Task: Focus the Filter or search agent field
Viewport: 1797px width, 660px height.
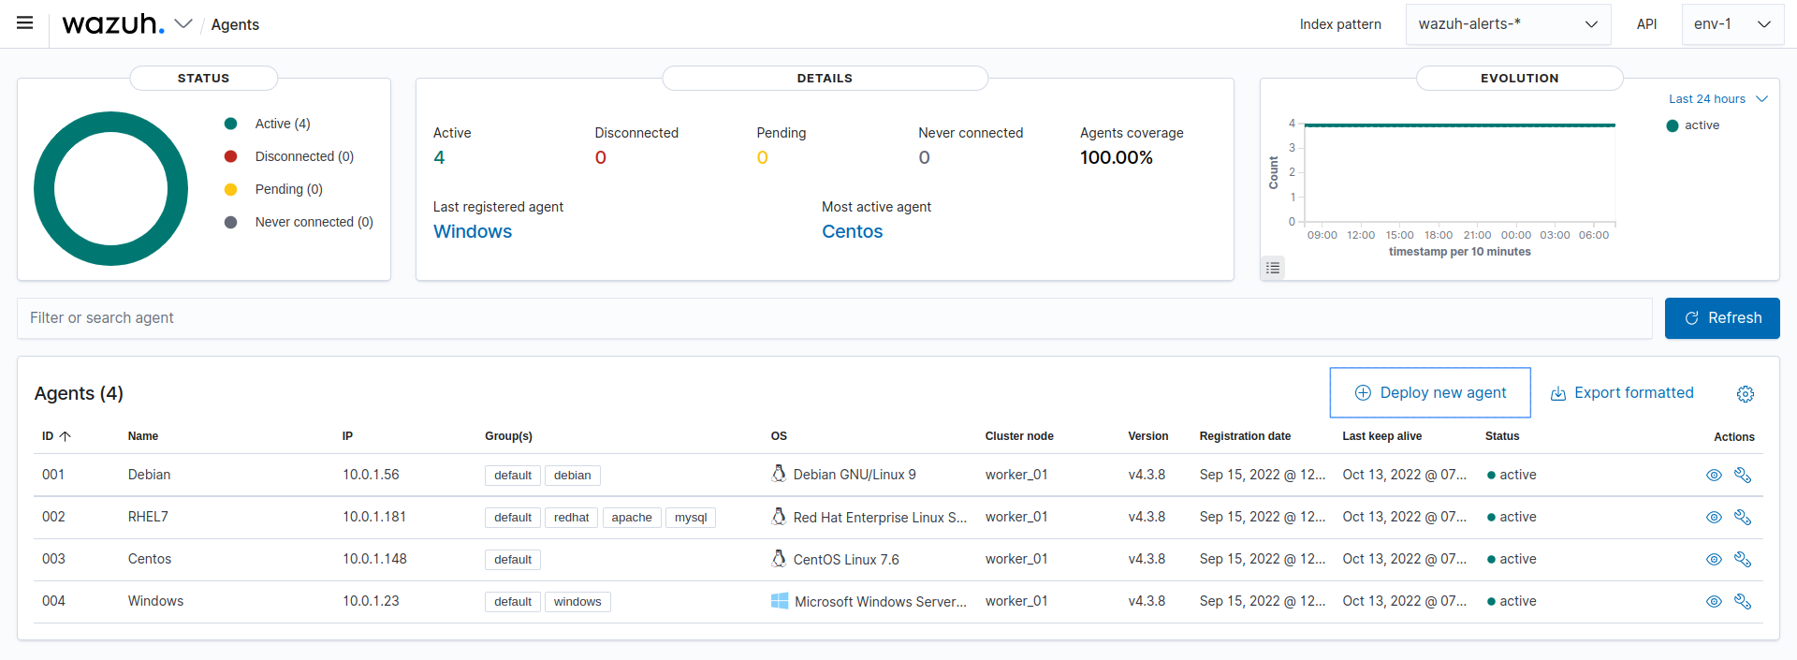Action: click(x=835, y=318)
